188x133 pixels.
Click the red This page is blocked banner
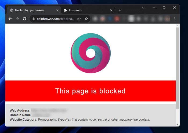click(91, 91)
